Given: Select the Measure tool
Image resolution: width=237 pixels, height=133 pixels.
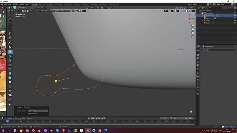Looking at the screenshot, I should click(x=10, y=47).
